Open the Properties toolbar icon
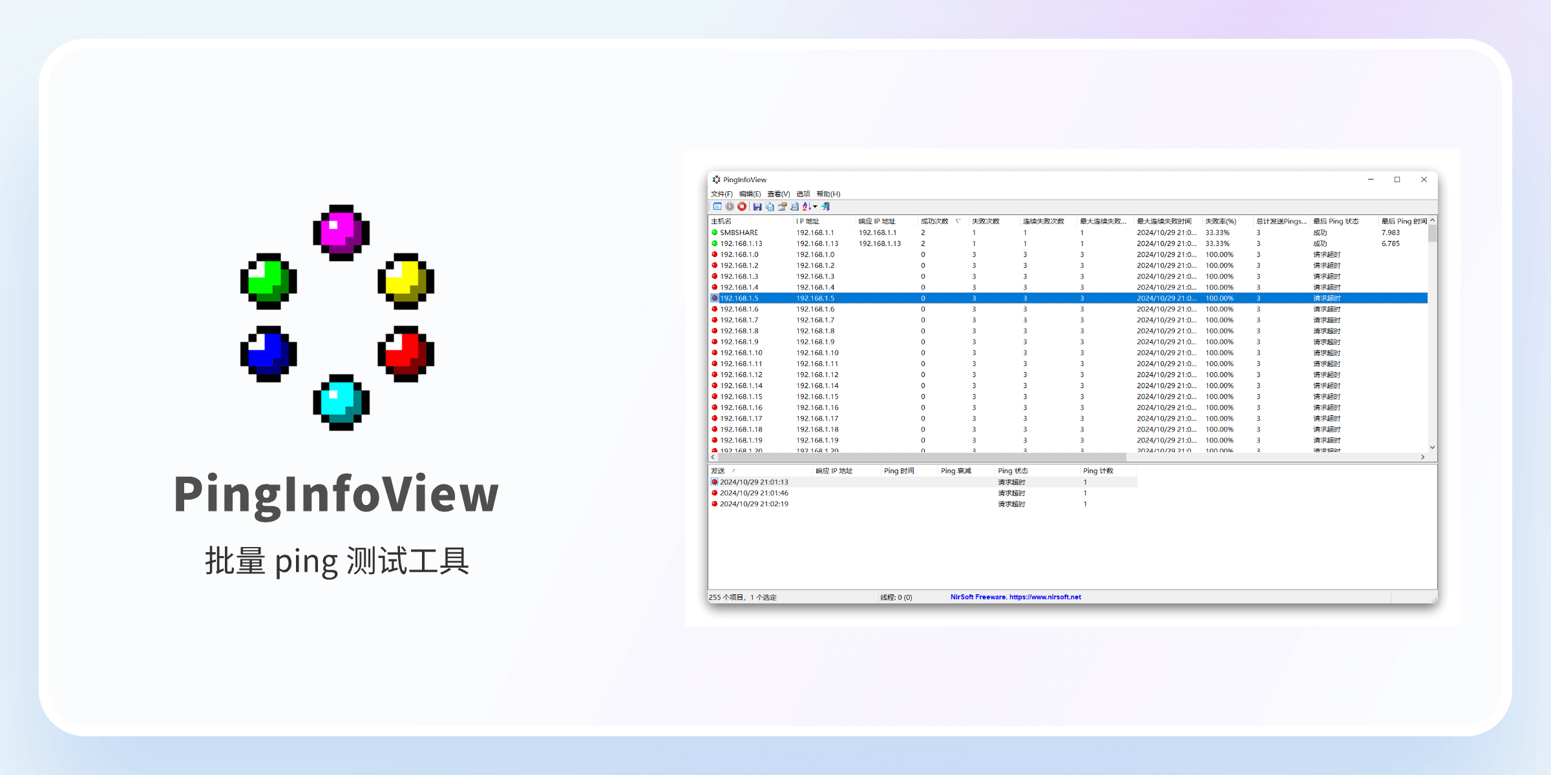The image size is (1551, 775). 782,207
